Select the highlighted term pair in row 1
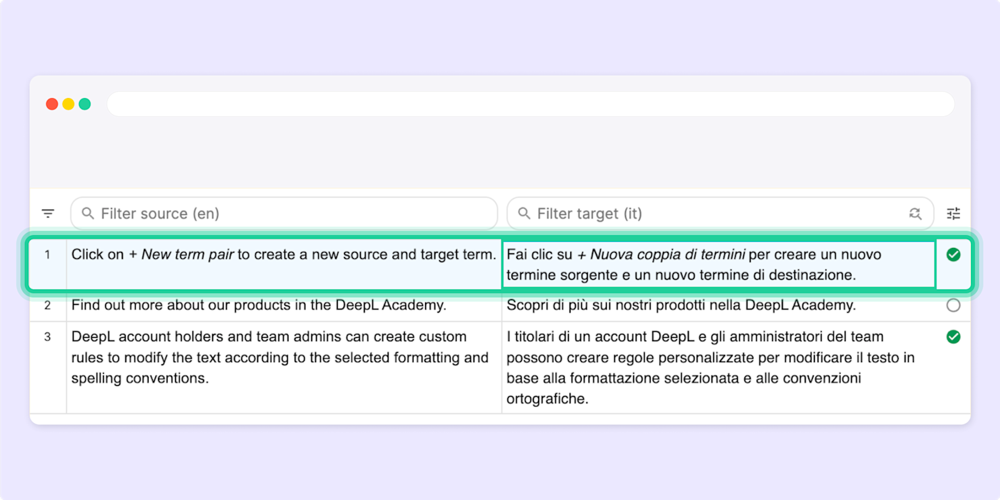This screenshot has height=500, width=1000. pyautogui.click(x=284, y=264)
